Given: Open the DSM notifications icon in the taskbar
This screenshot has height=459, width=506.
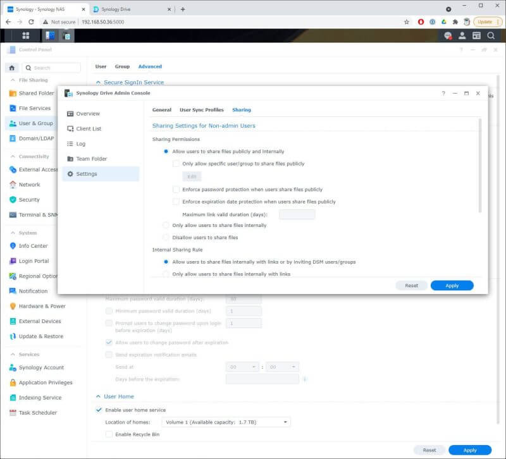Looking at the screenshot, I should point(447,35).
